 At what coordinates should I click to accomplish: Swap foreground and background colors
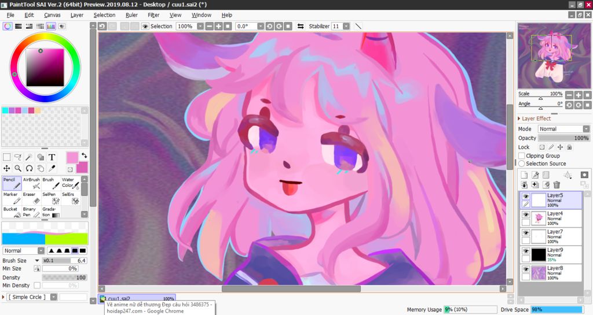coord(84,155)
